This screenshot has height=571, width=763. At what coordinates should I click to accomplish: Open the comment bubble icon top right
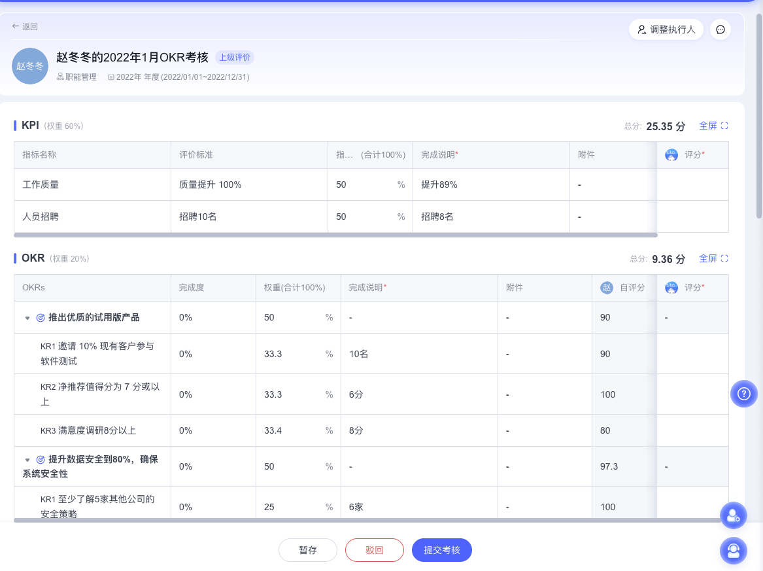tap(720, 29)
